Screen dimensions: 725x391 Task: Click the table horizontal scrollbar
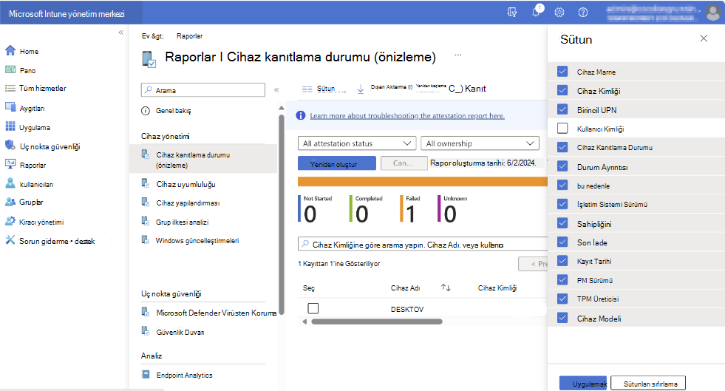pyautogui.click(x=377, y=322)
